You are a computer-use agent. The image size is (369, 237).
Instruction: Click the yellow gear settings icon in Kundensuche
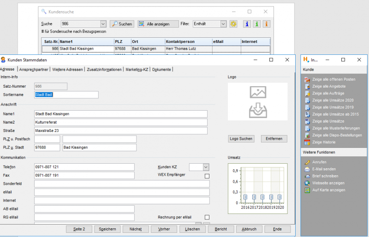(233, 24)
